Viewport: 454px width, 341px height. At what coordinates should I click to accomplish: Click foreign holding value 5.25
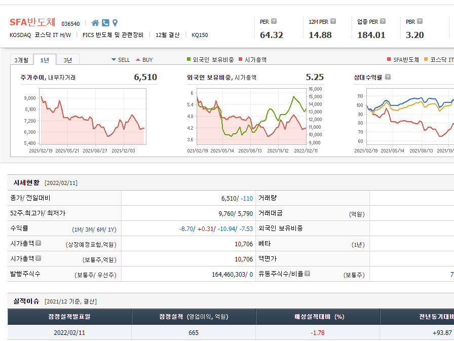(x=315, y=77)
